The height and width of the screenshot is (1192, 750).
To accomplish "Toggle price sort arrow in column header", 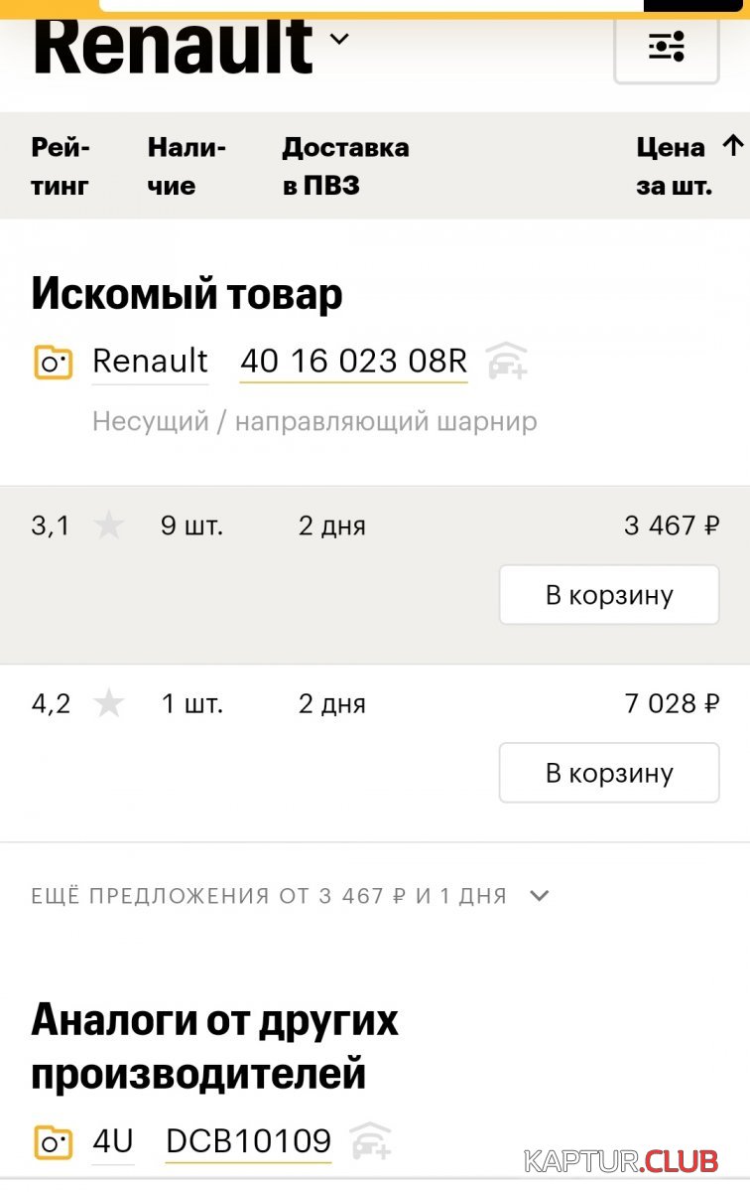I will [732, 147].
